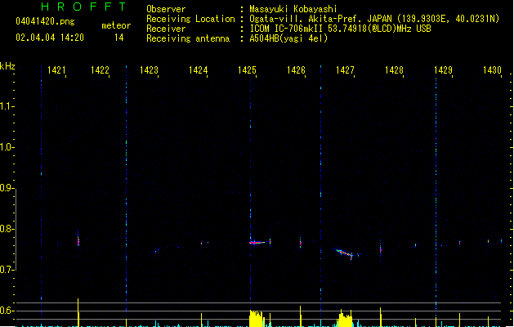Image resolution: width=514 pixels, height=327 pixels.
Task: Click the 0.6 frequency axis label
Action: coord(7,311)
